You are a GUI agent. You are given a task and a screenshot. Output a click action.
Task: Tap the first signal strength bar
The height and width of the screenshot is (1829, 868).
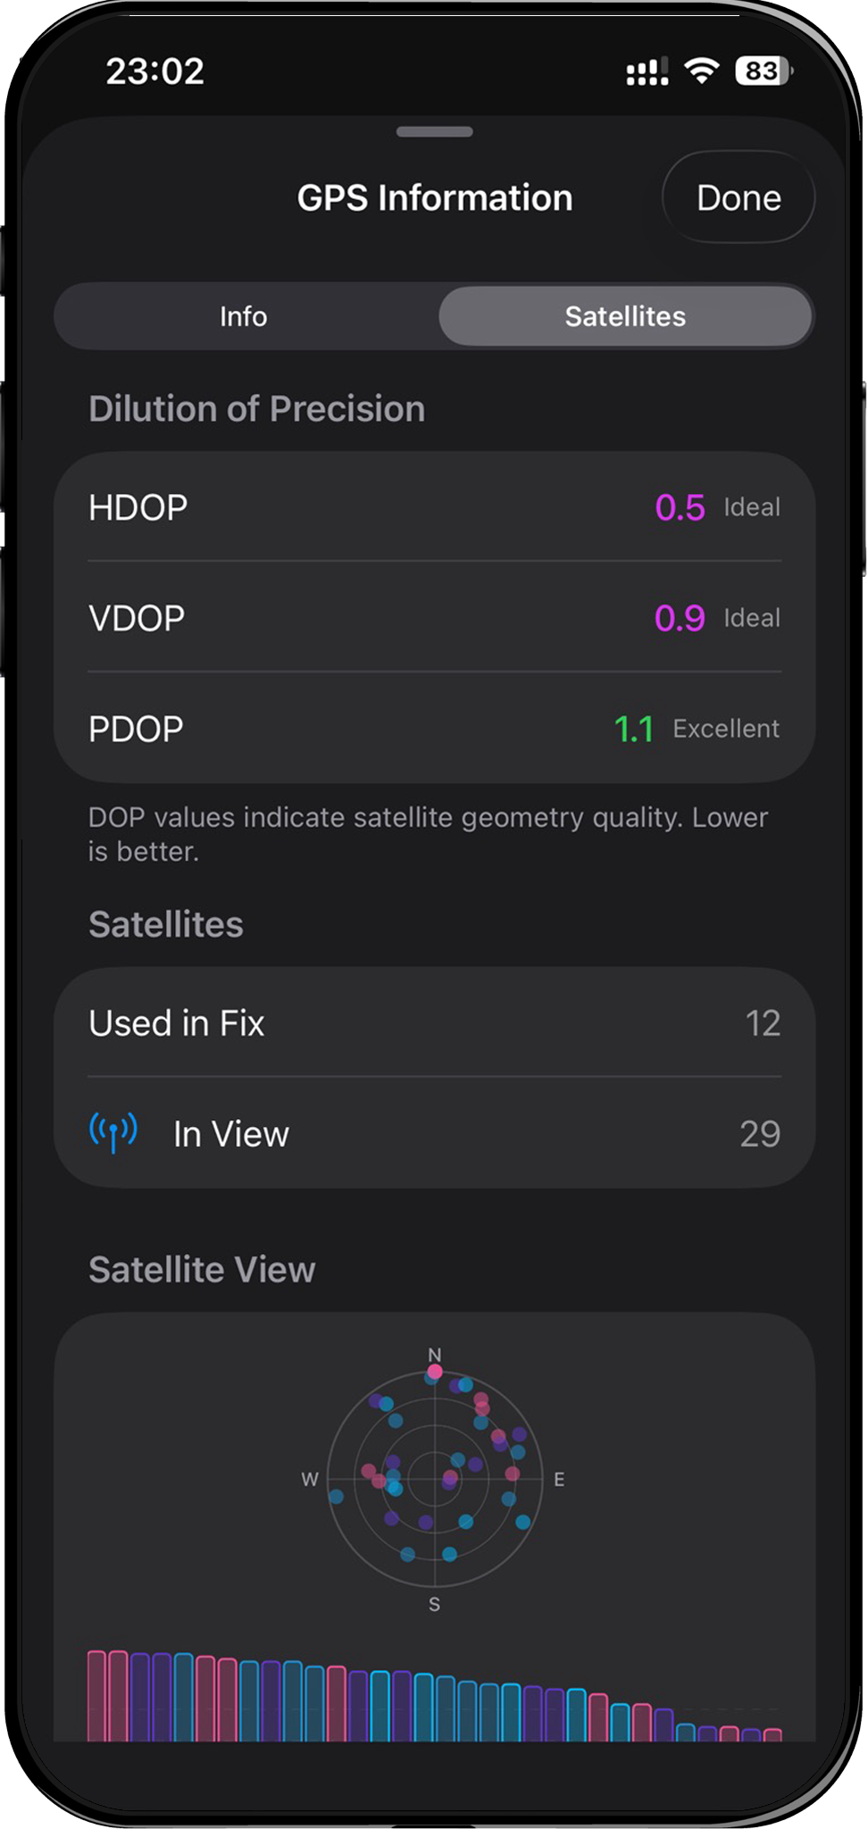96,1695
